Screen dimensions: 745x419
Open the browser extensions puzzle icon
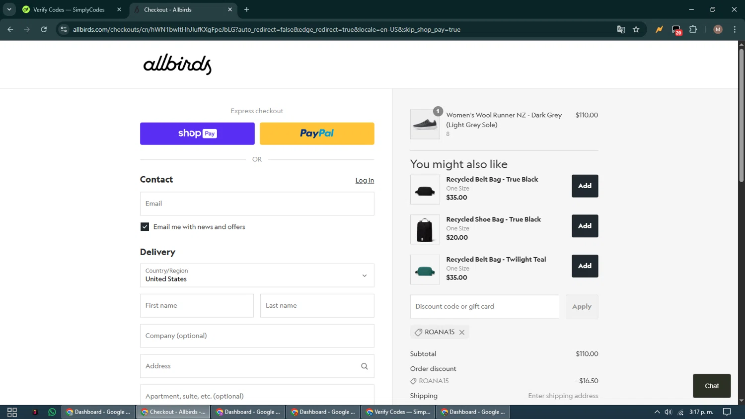693,29
